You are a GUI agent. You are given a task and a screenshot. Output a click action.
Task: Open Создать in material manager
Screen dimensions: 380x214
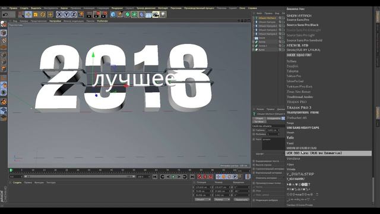tap(17, 182)
